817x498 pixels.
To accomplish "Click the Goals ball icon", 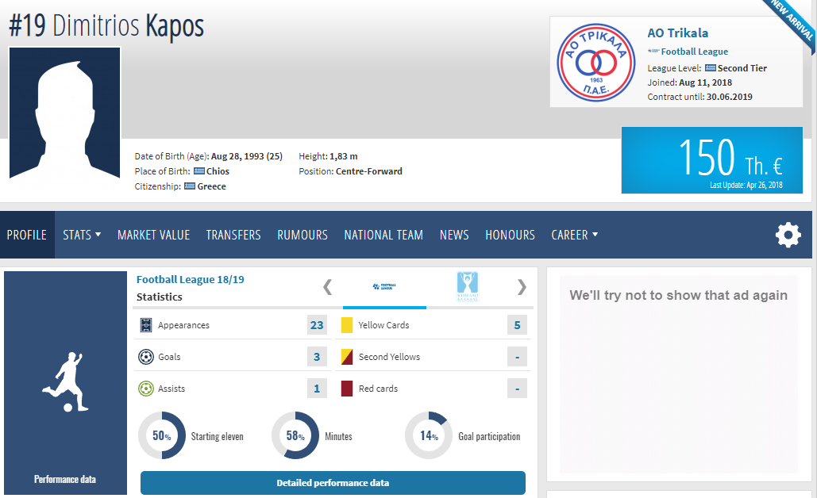I will pyautogui.click(x=146, y=357).
